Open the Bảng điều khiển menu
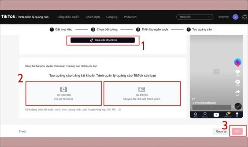248x147 pixels. pyautogui.click(x=68, y=17)
